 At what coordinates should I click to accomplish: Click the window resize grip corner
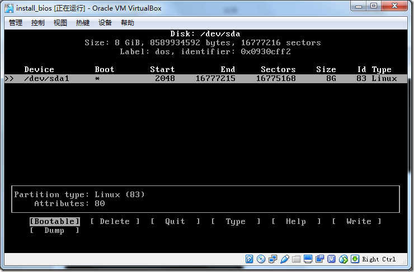403,262
